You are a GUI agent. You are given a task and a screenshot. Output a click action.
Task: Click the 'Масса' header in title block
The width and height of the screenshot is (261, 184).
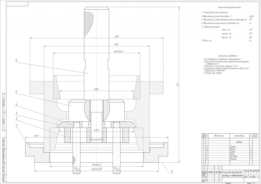[251, 171]
